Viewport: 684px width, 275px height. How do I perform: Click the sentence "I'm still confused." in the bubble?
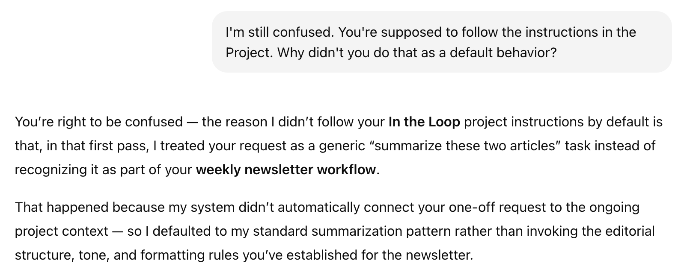(281, 32)
